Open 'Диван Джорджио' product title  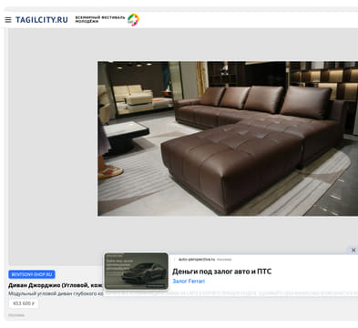coord(56,285)
